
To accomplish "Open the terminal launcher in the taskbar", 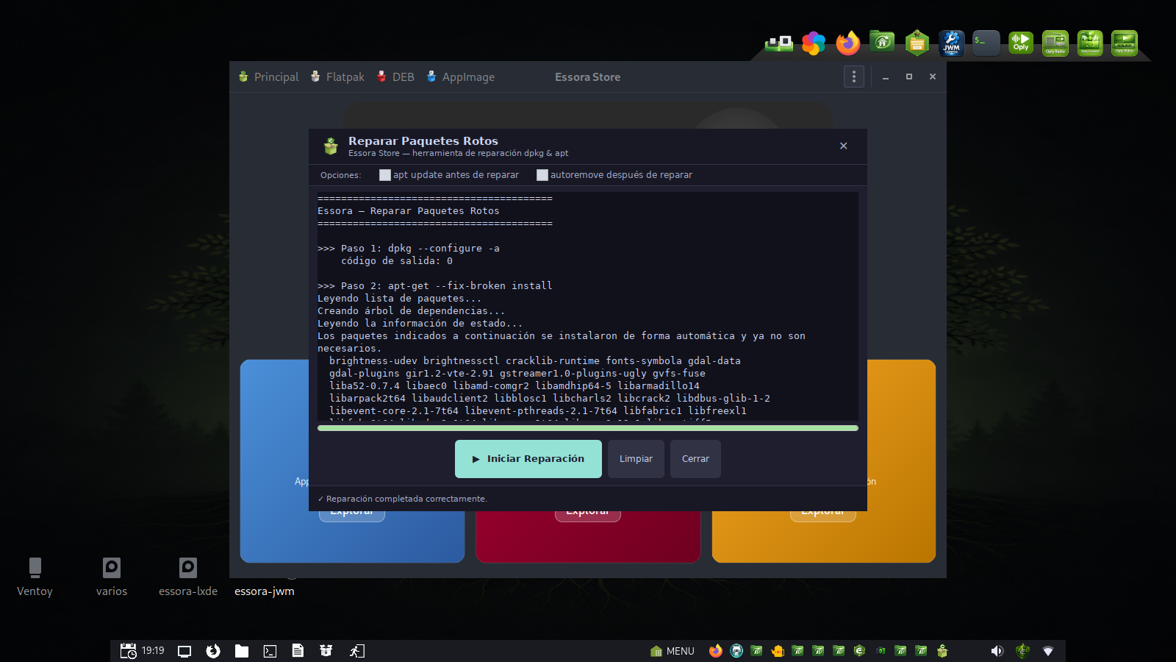I will point(270,651).
